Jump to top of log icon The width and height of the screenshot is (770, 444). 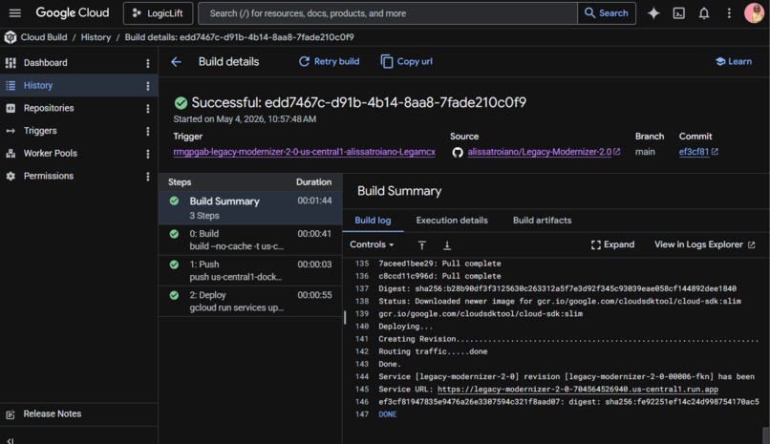pyautogui.click(x=422, y=244)
